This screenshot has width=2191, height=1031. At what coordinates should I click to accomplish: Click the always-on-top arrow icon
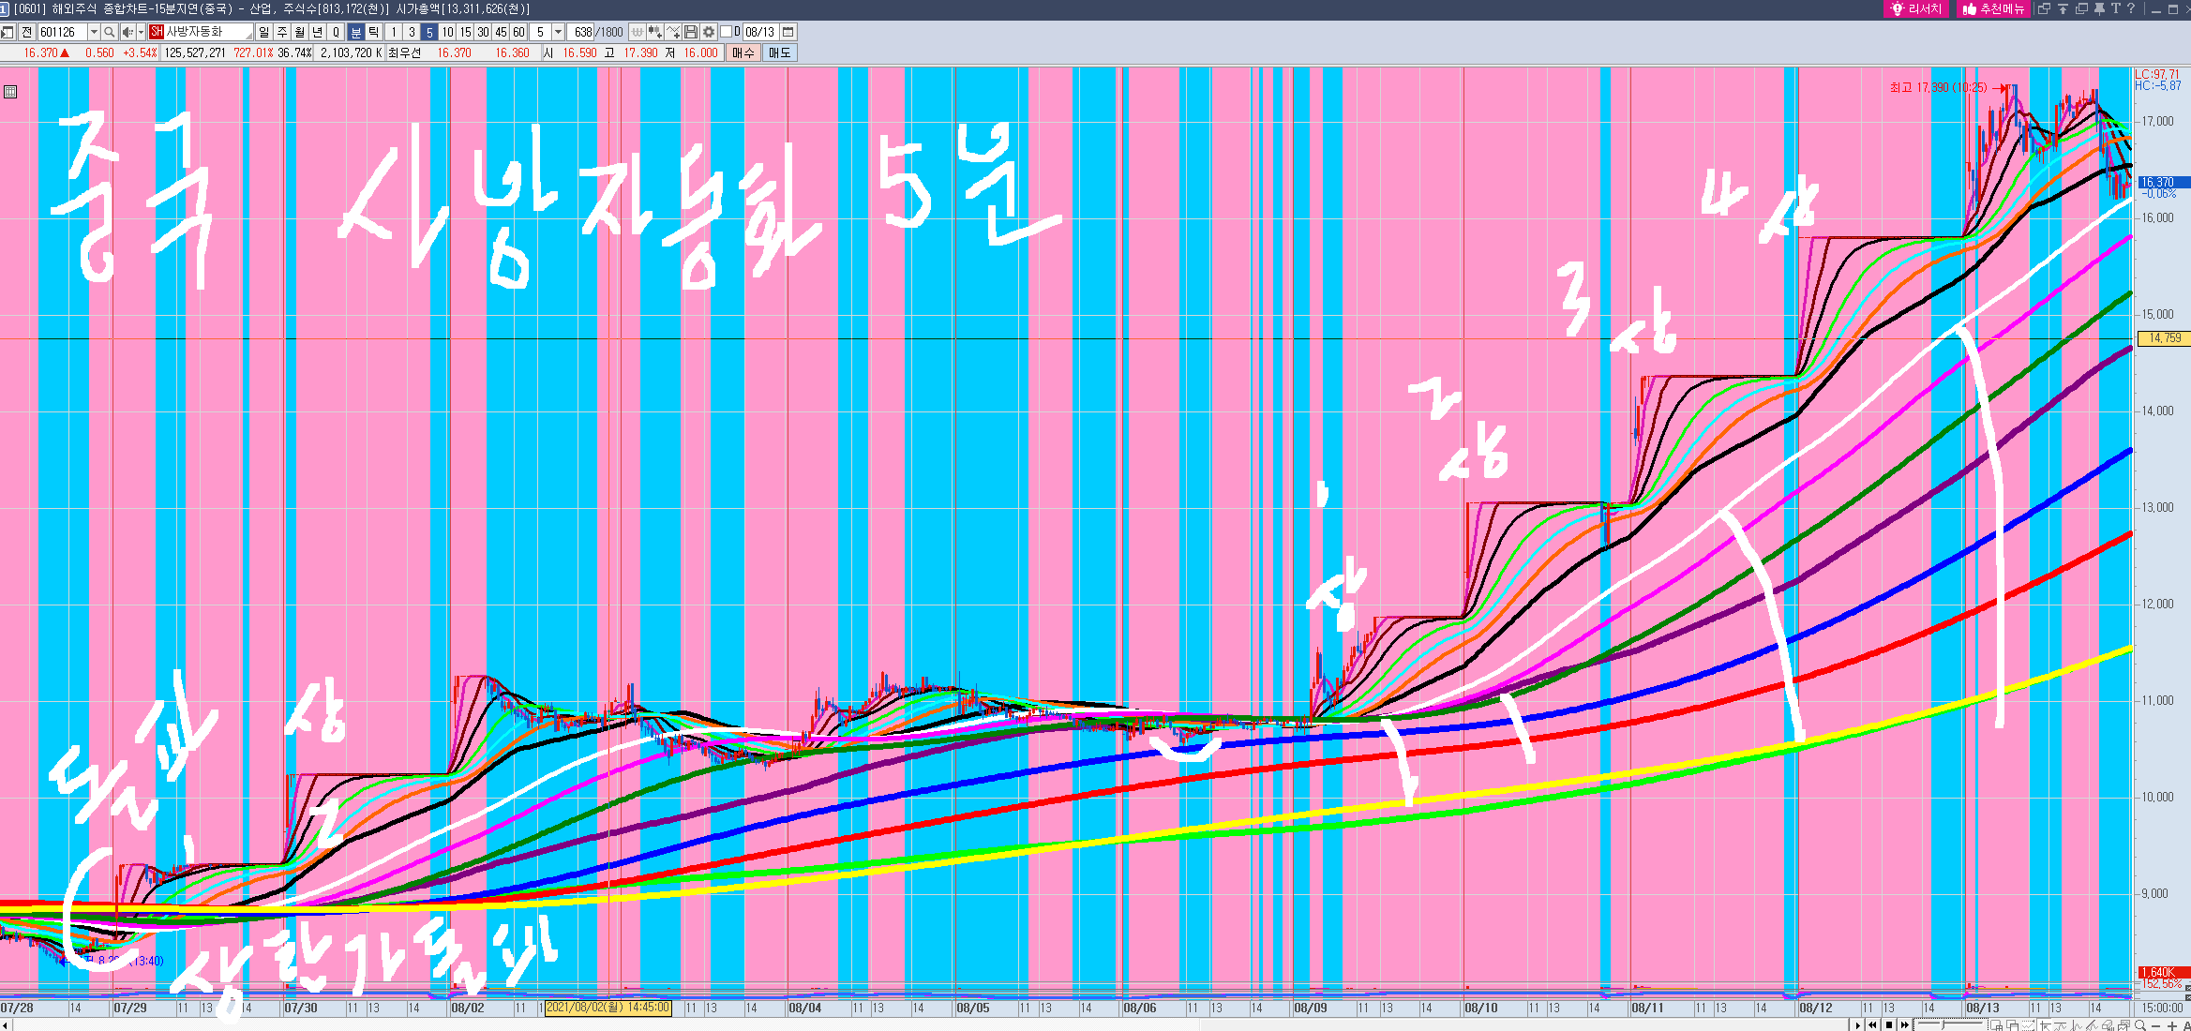coord(2063,8)
